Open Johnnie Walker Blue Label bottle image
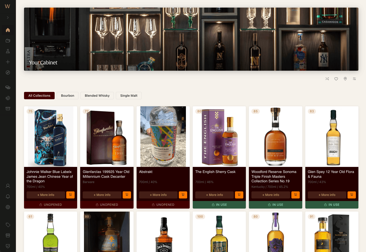This screenshot has height=252, width=366. (x=51, y=137)
